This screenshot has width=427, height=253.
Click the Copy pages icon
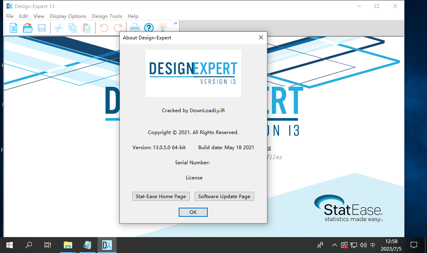click(72, 28)
